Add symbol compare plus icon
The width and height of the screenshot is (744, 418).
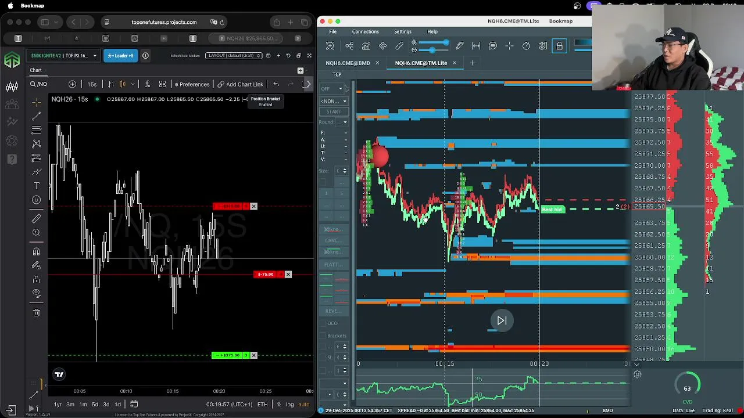click(72, 84)
